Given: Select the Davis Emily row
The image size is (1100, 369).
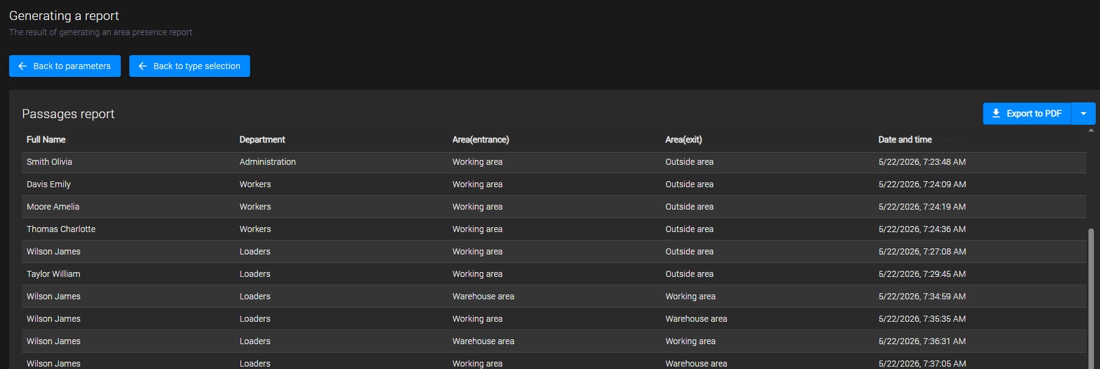Looking at the screenshot, I should tap(554, 184).
